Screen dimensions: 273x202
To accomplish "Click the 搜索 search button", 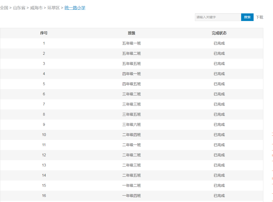I will (247, 17).
